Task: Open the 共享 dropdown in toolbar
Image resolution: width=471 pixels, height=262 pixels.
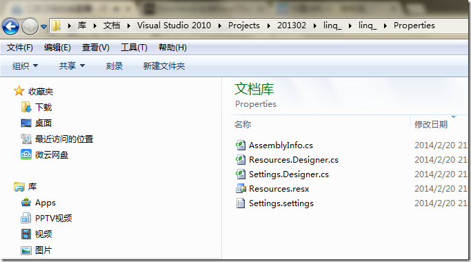Action: pyautogui.click(x=72, y=65)
